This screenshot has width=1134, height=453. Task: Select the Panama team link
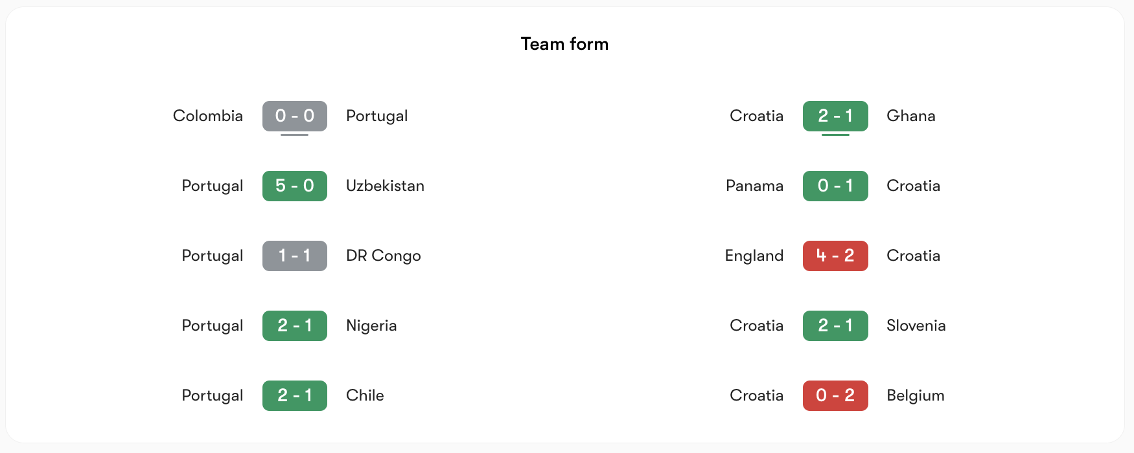click(x=754, y=186)
